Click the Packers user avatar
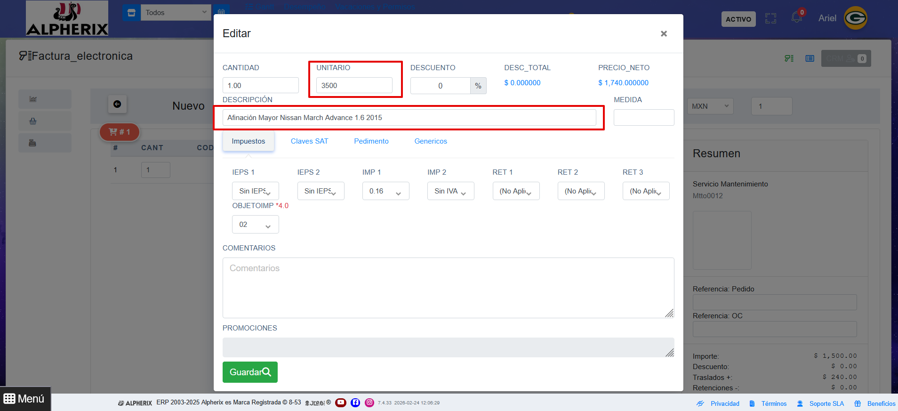Image resolution: width=898 pixels, height=411 pixels. [x=855, y=18]
